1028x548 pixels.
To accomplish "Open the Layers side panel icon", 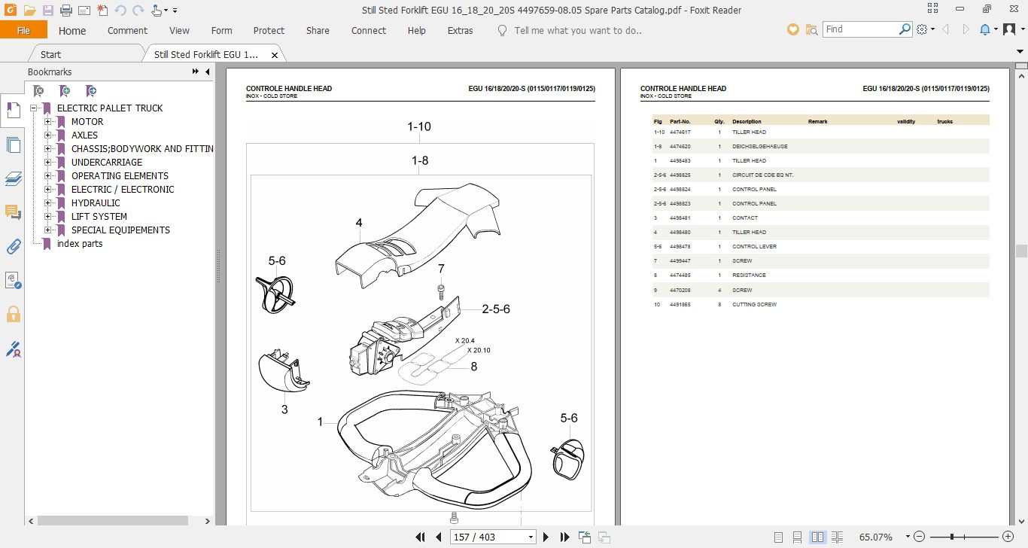I will [x=13, y=179].
